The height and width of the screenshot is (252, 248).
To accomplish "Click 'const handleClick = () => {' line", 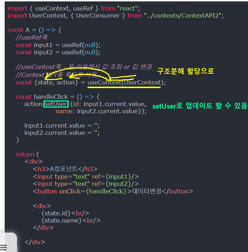I will (x=58, y=97).
